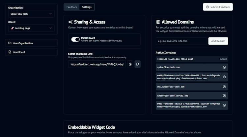Expand the Board dropdown showing Landing page

point(31,28)
